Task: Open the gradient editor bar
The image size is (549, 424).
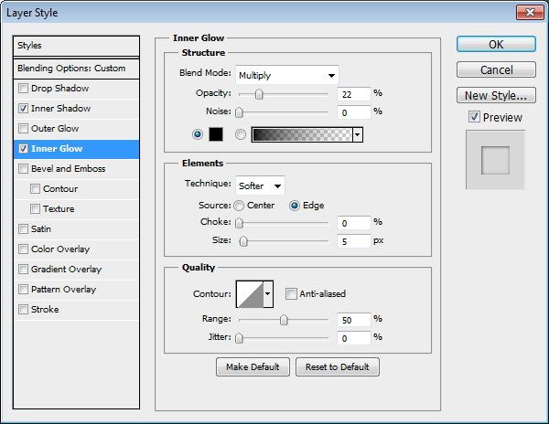Action: click(x=302, y=134)
